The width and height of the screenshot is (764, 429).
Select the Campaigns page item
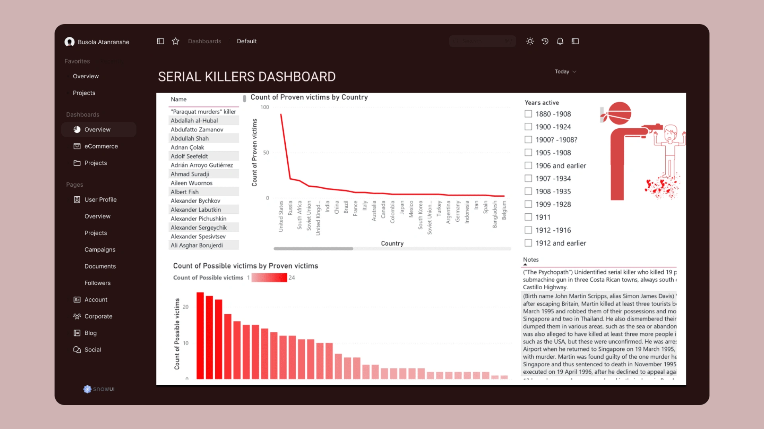pyautogui.click(x=99, y=249)
